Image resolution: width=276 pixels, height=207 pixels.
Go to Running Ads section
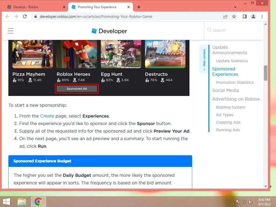[227, 130]
